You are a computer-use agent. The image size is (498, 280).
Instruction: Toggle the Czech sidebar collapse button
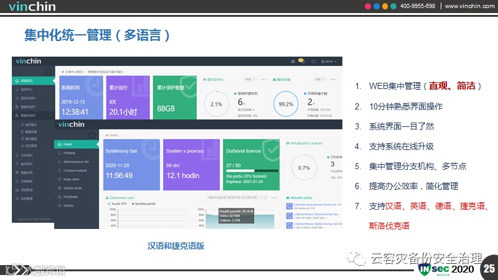[92, 136]
